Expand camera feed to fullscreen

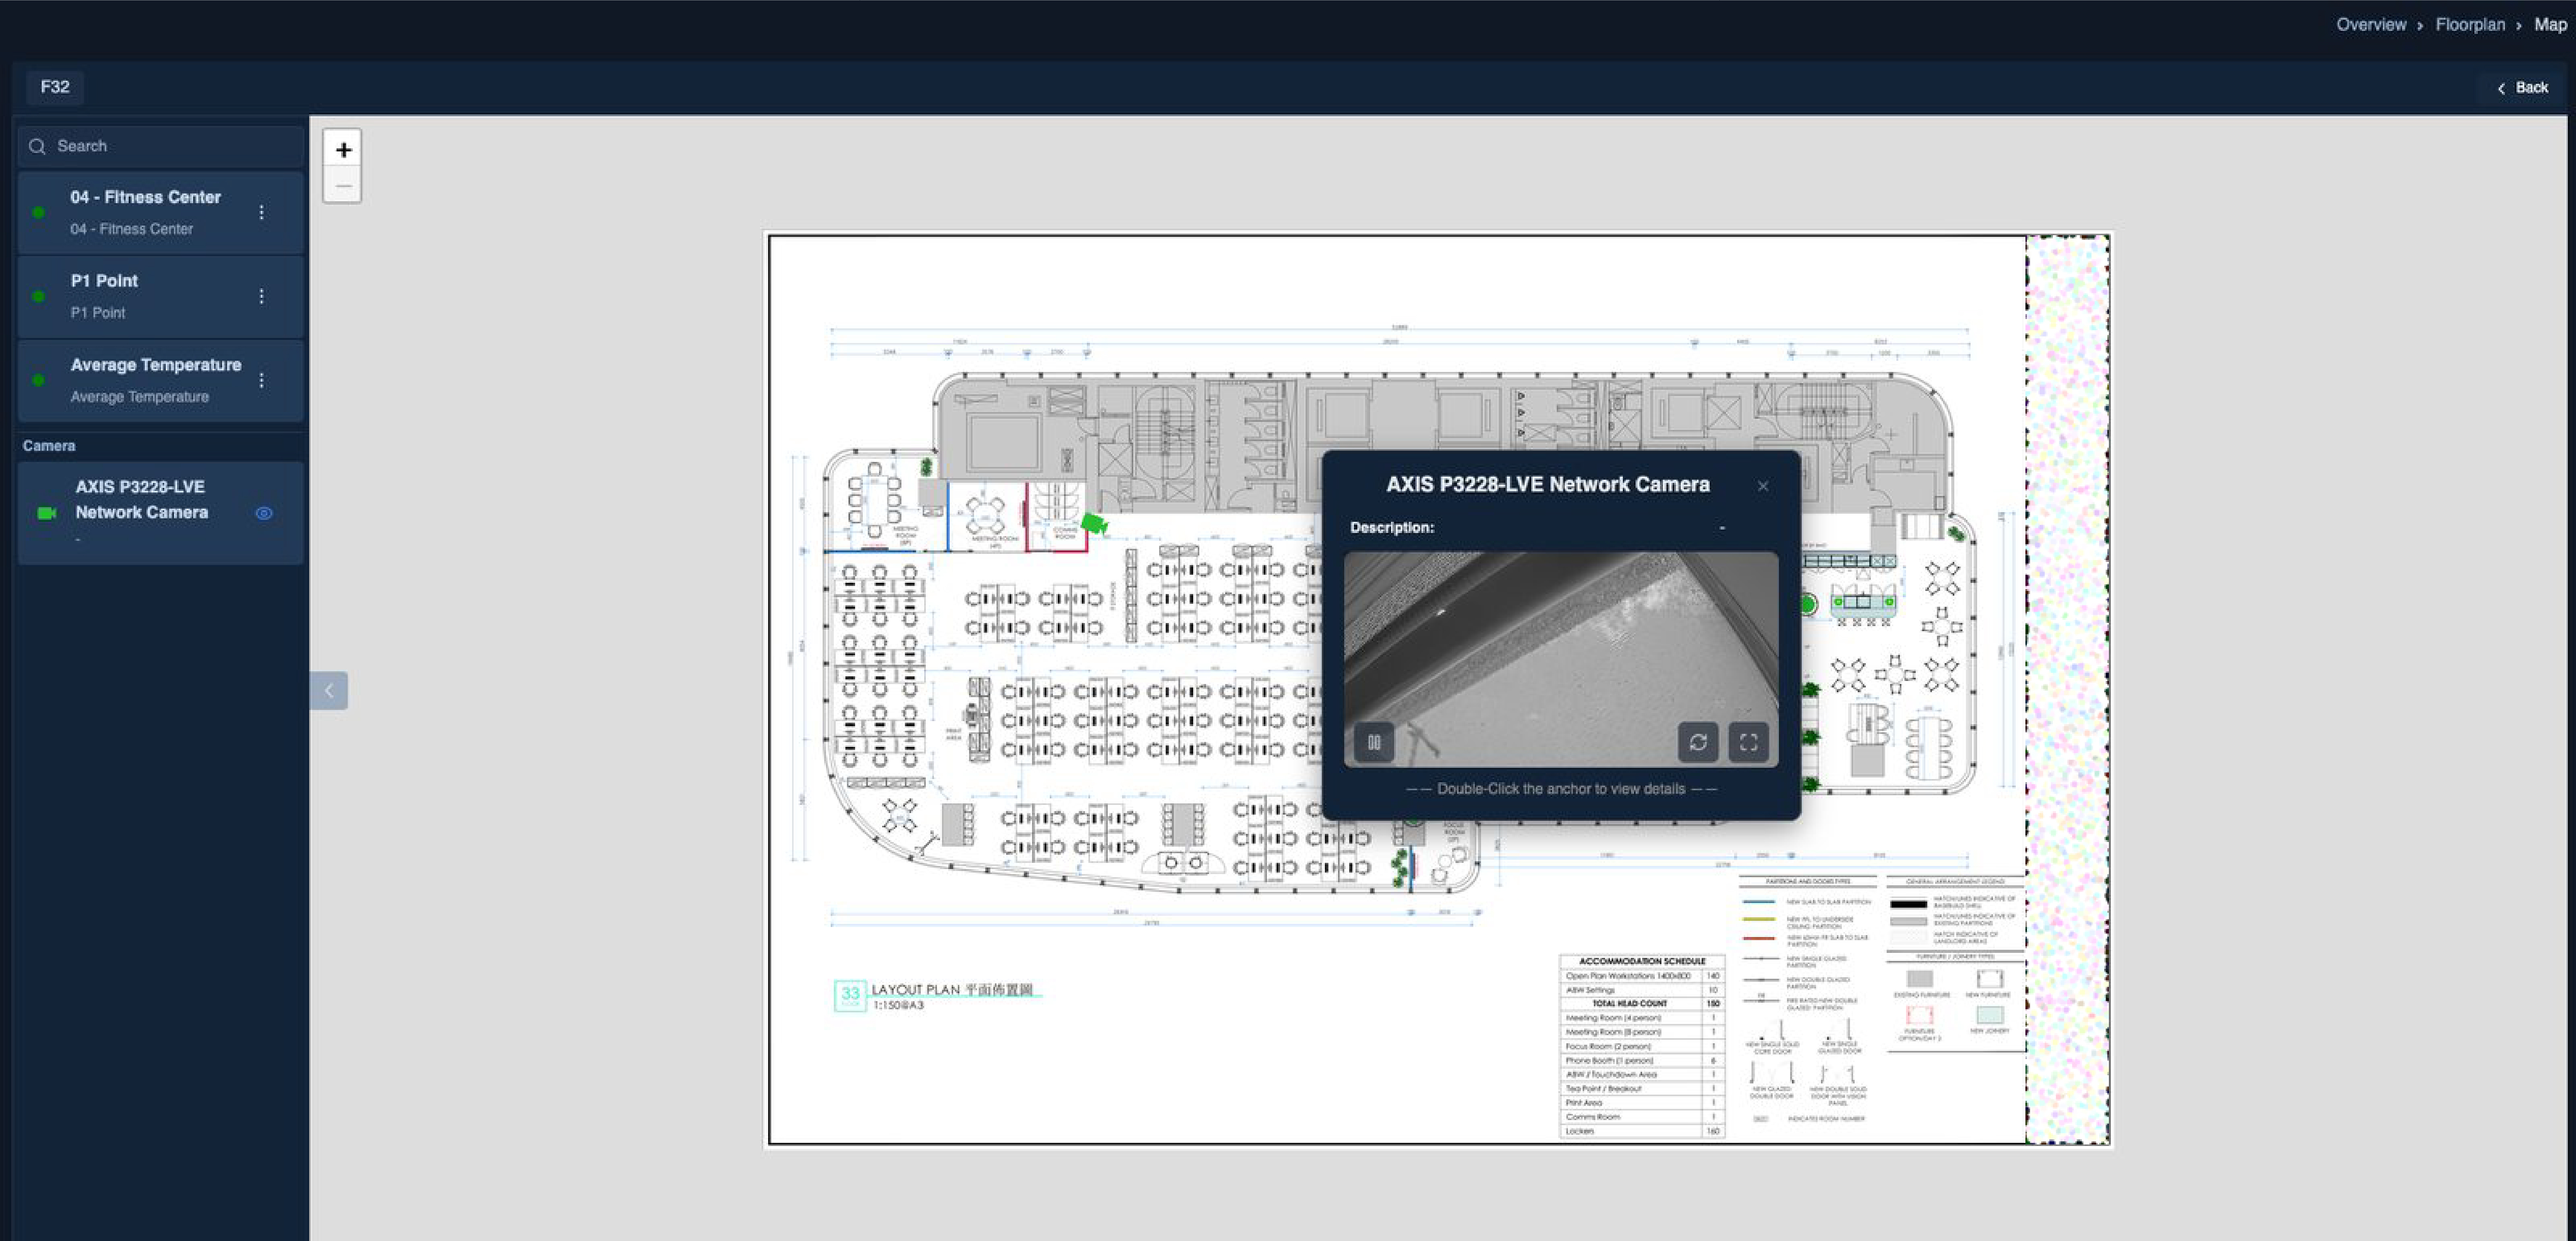[1748, 742]
